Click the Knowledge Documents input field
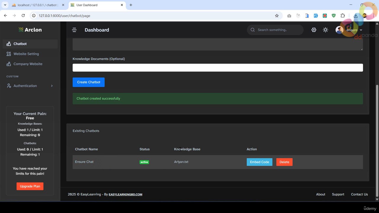The height and width of the screenshot is (213, 379). tap(218, 68)
